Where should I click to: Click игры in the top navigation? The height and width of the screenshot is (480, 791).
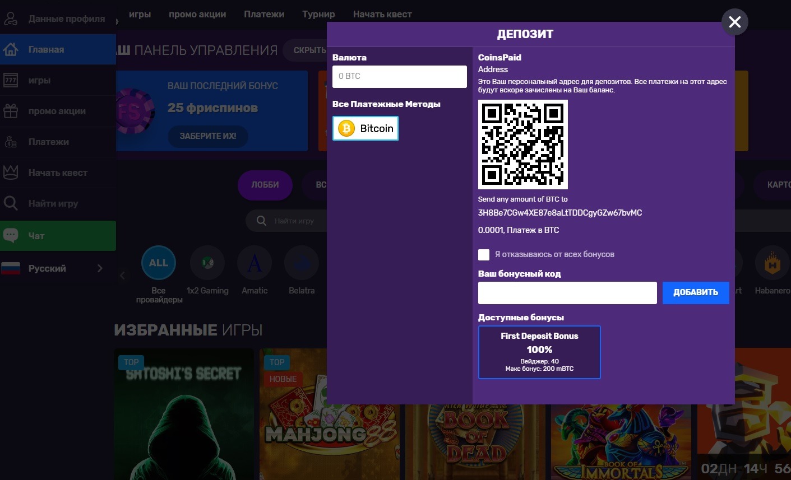[x=140, y=14]
